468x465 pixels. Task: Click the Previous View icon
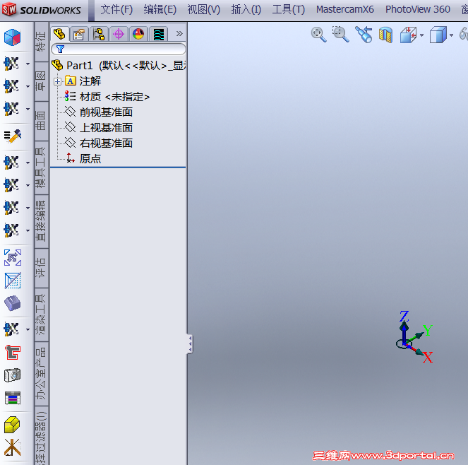click(x=364, y=35)
